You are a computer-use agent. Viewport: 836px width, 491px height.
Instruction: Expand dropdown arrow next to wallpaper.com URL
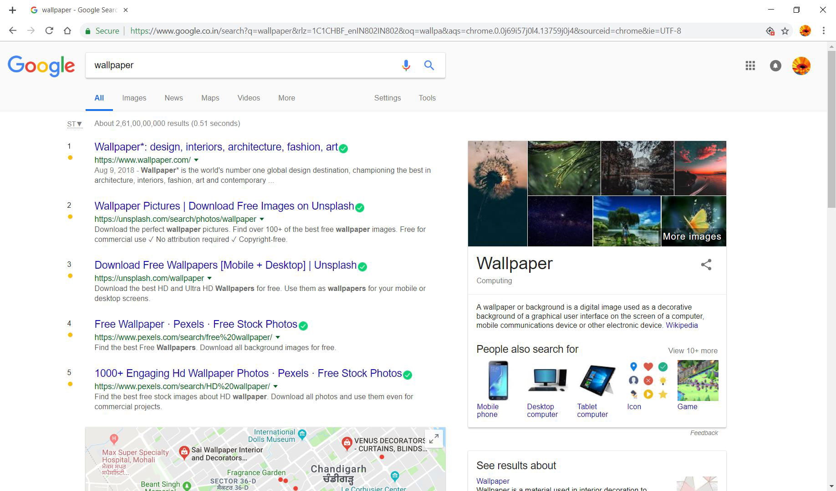pyautogui.click(x=196, y=160)
